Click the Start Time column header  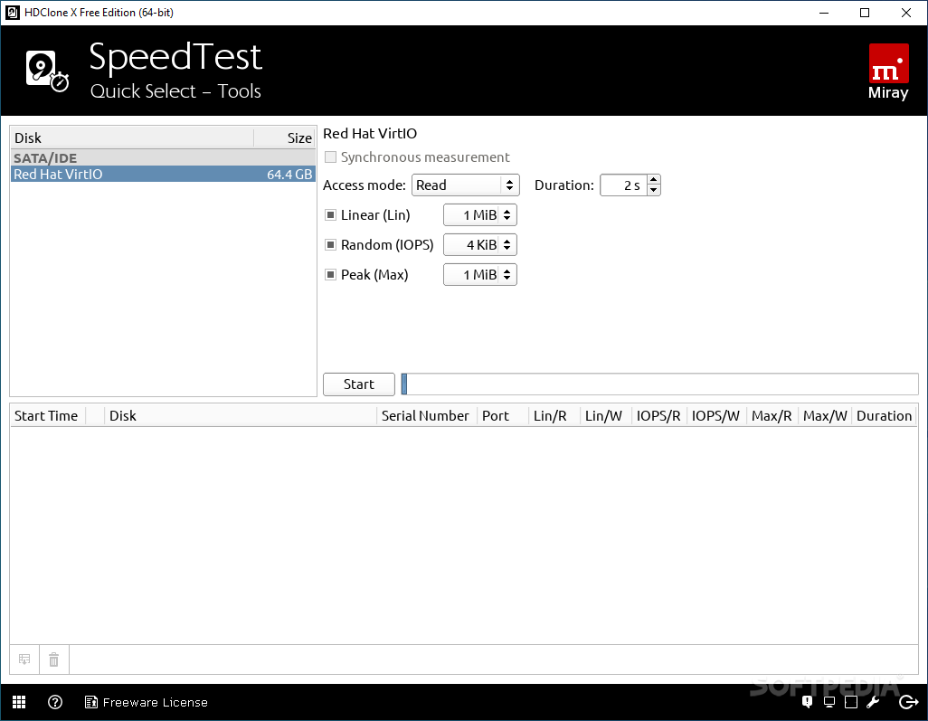49,415
